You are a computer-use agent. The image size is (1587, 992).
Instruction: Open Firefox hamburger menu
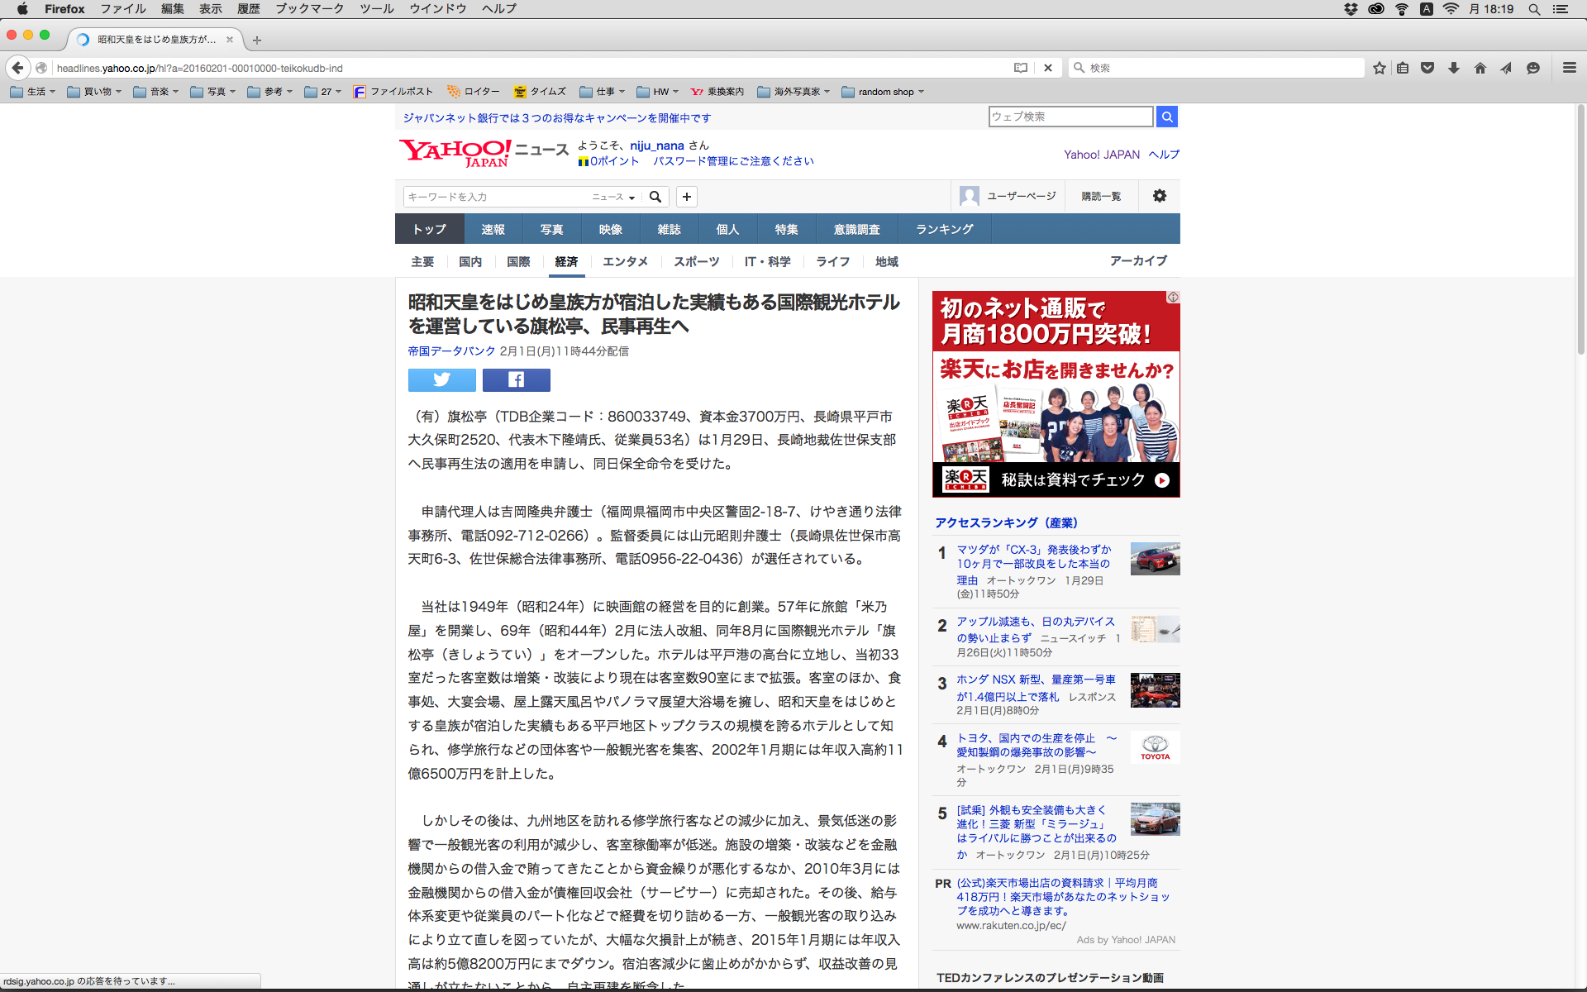click(x=1569, y=68)
